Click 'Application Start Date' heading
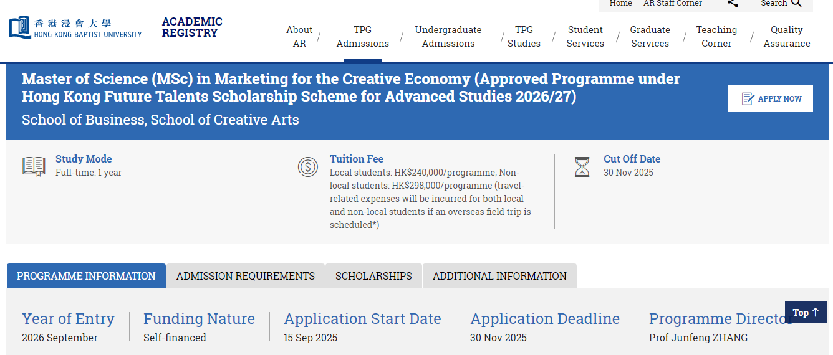 coord(363,319)
